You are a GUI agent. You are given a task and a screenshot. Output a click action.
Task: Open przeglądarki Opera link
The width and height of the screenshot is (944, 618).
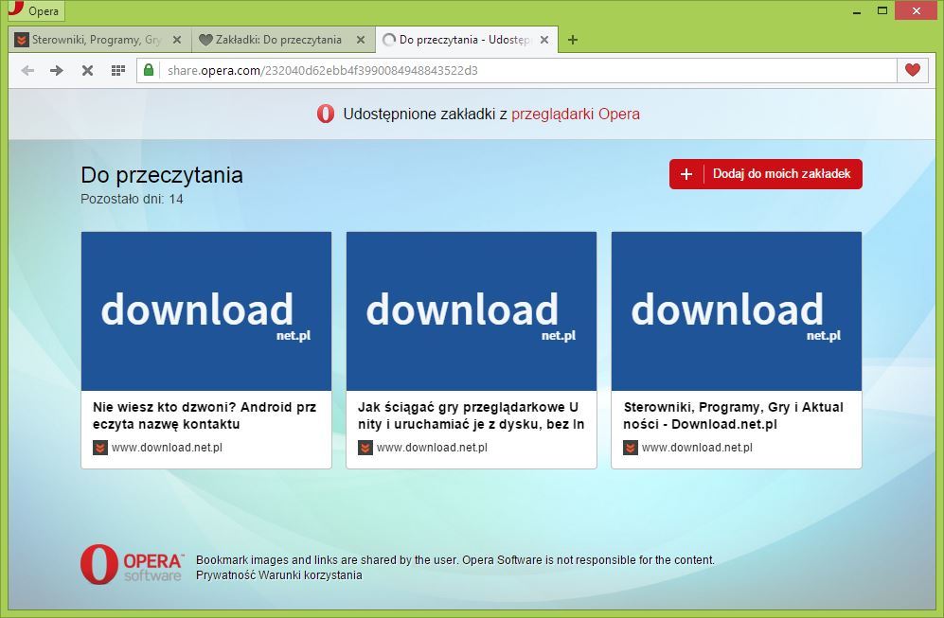[x=576, y=114]
